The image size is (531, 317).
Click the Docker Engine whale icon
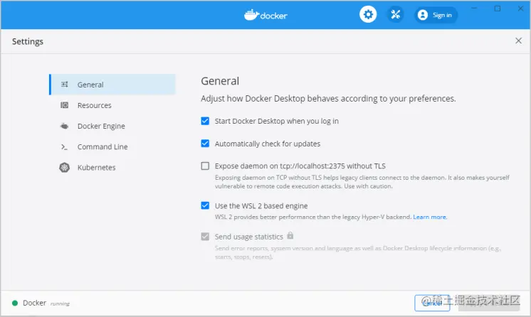(x=64, y=127)
